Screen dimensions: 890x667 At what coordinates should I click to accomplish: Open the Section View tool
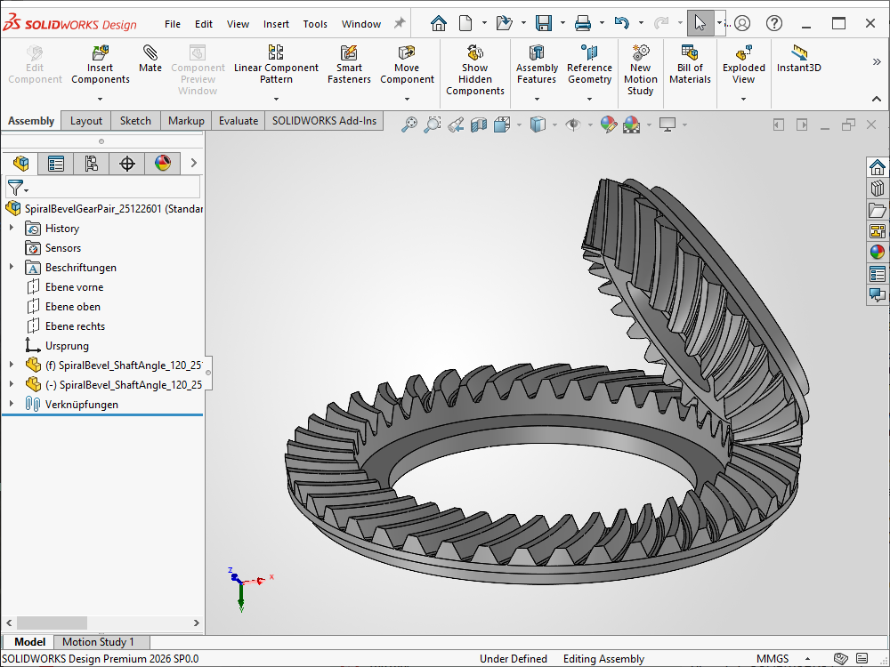(479, 125)
